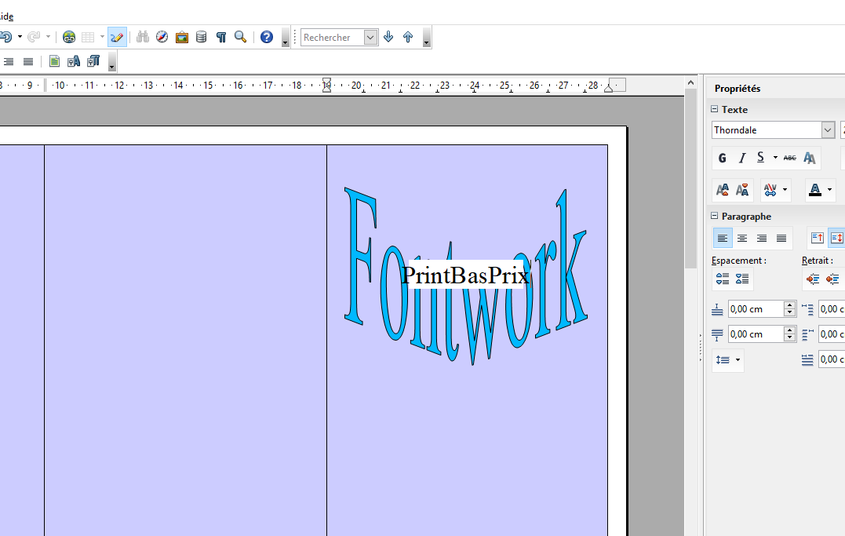Open Find & Replace binoculars icon
This screenshot has width=845, height=536.
coord(142,37)
